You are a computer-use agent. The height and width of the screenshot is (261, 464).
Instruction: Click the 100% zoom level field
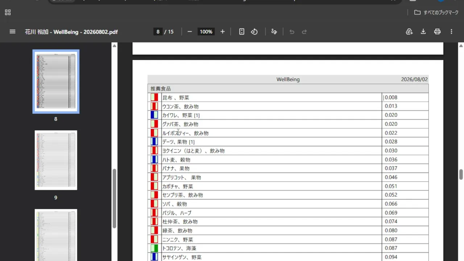click(206, 32)
